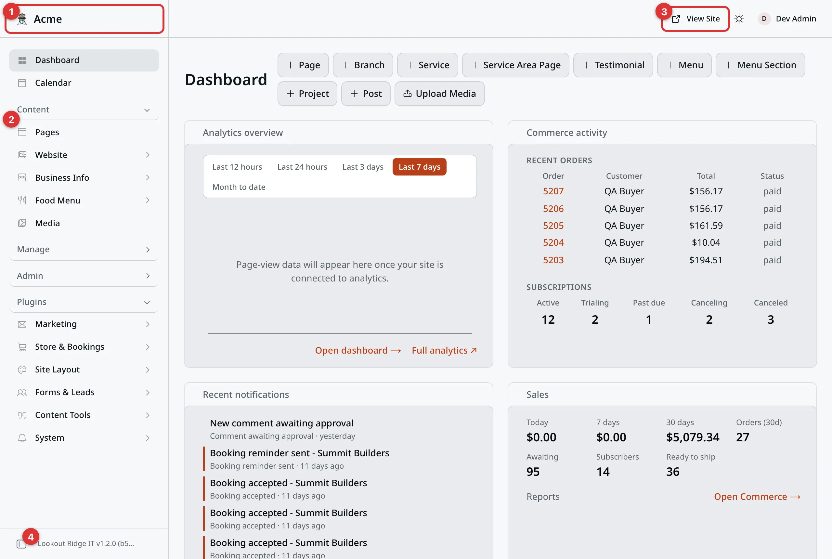Click the Food Menu utensils icon
Screen dimensions: 832x559
coord(22,200)
